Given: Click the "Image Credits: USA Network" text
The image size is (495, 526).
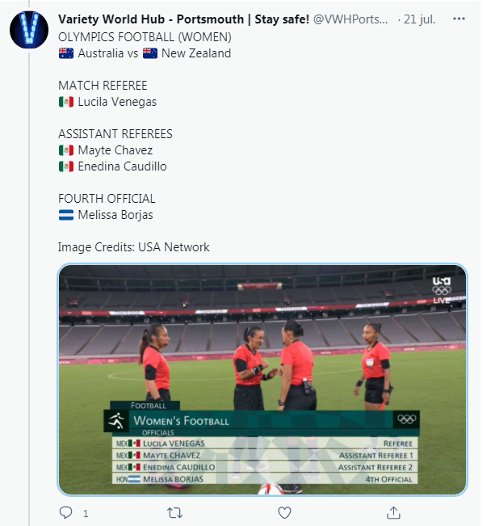Looking at the screenshot, I should pos(134,247).
